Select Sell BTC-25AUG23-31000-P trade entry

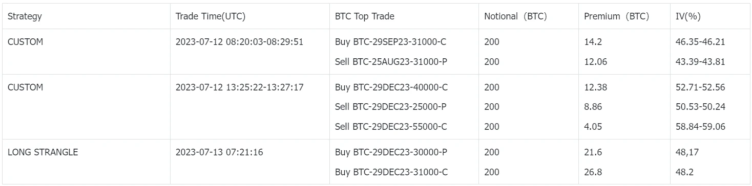pyautogui.click(x=391, y=62)
